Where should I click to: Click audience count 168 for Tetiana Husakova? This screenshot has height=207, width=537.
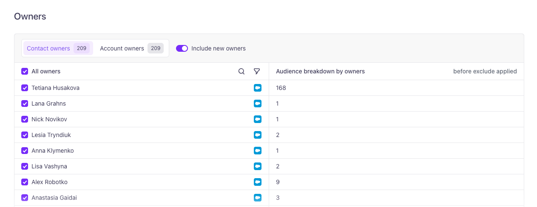281,88
